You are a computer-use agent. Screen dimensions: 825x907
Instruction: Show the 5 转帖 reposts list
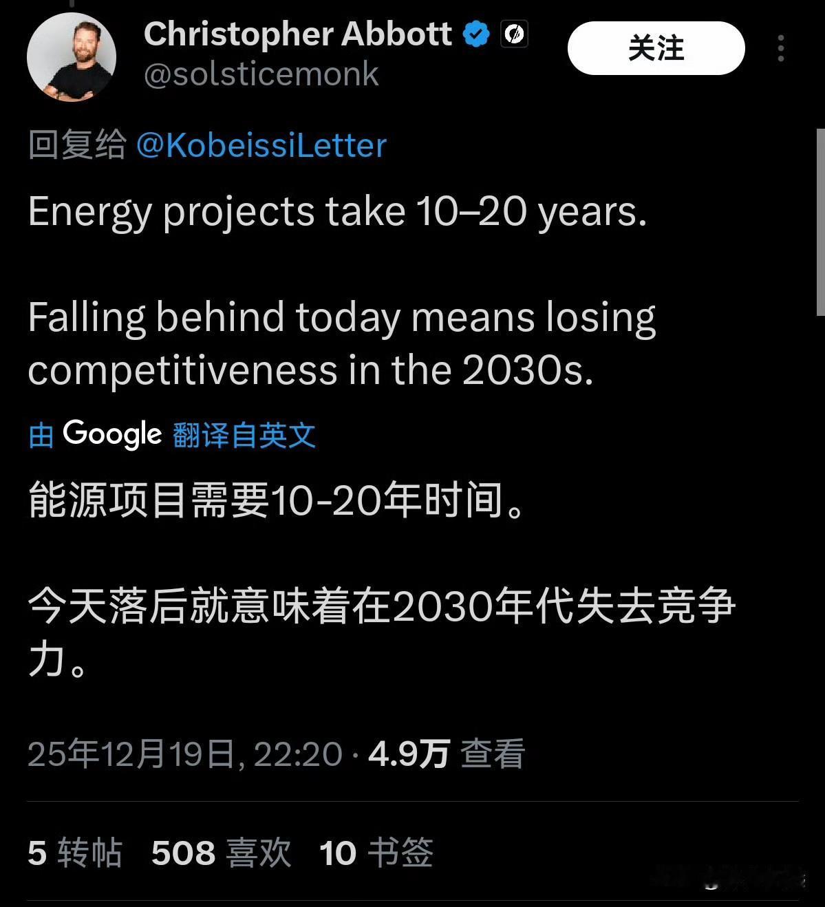[x=75, y=853]
